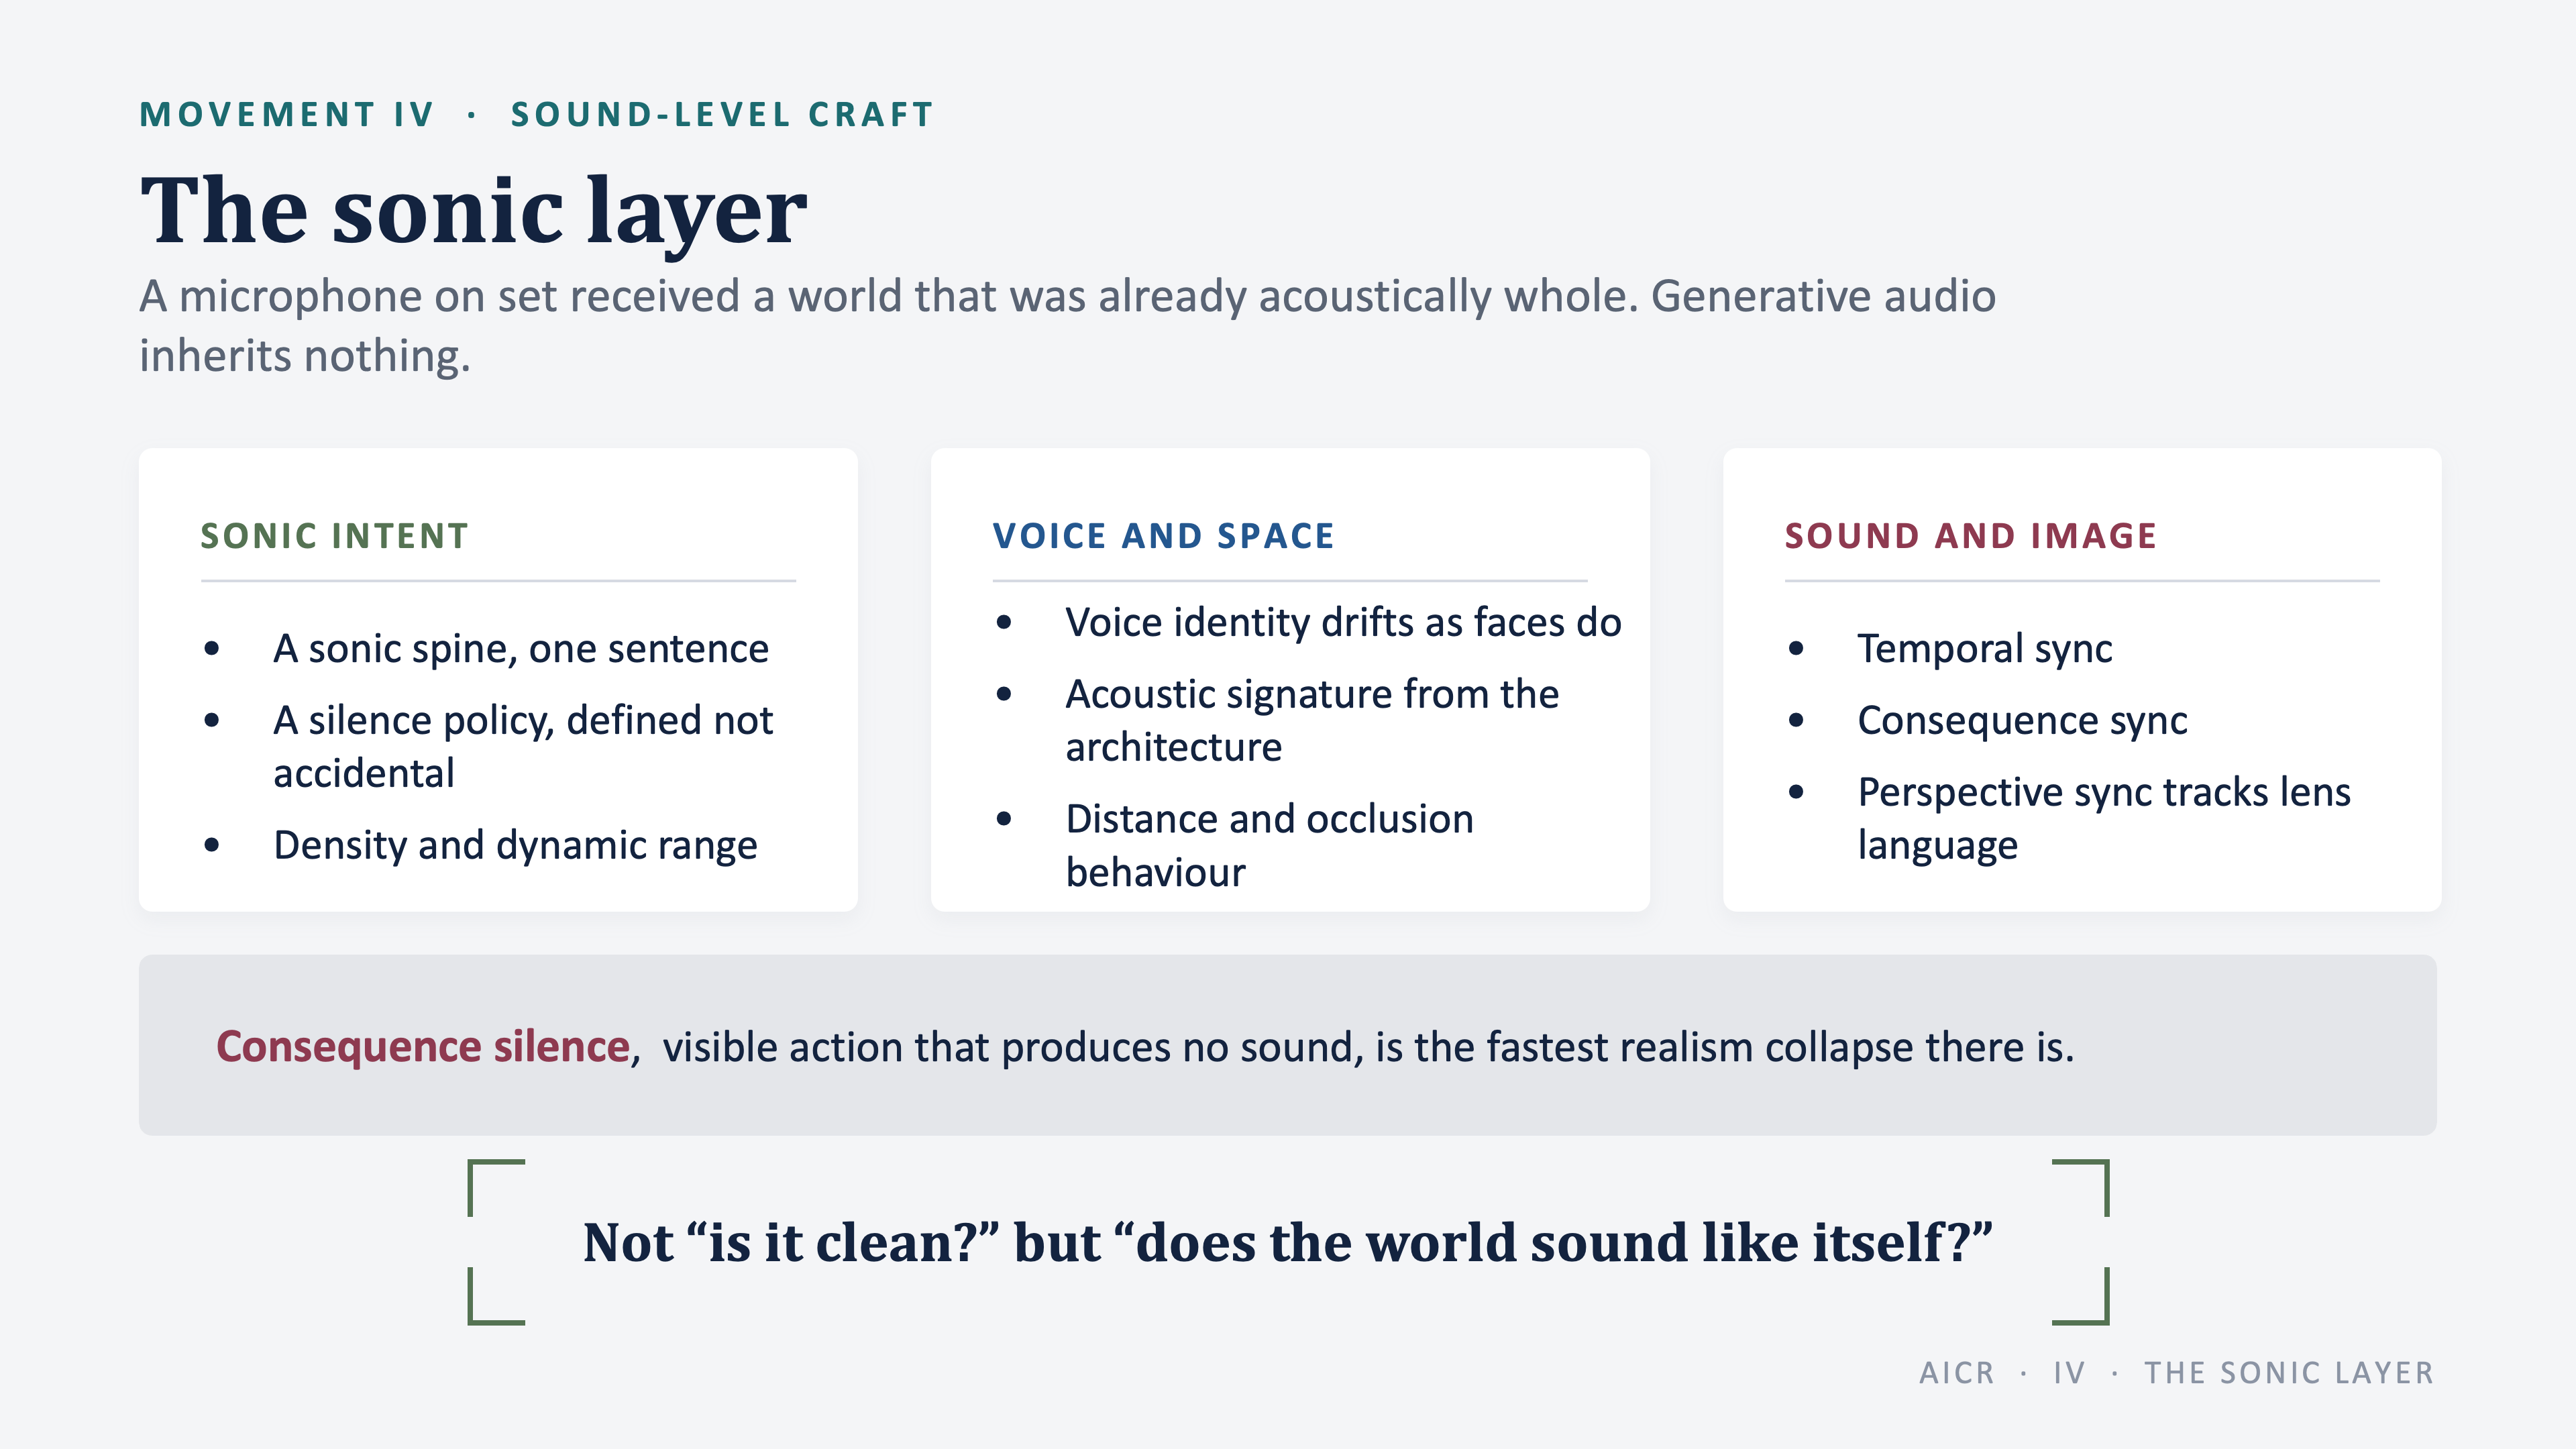This screenshot has height=1449, width=2576.
Task: Click the highlighted "Consequence silence" phrase
Action: click(x=423, y=1047)
